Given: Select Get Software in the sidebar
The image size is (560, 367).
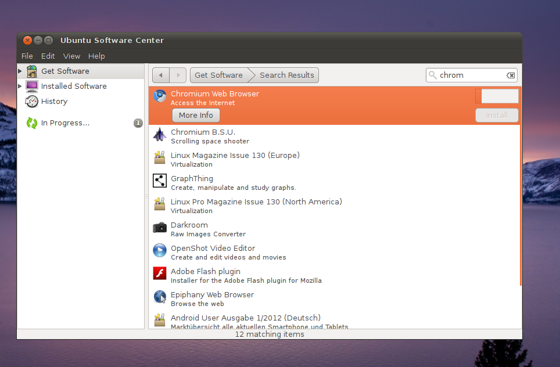Looking at the screenshot, I should point(81,71).
